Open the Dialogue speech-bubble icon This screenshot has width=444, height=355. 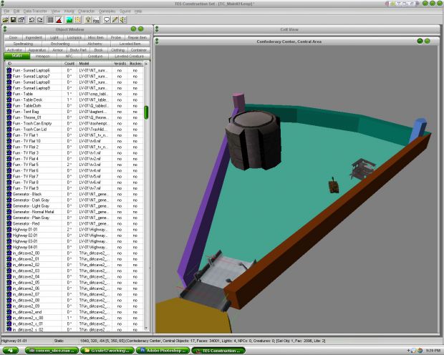coord(107,19)
